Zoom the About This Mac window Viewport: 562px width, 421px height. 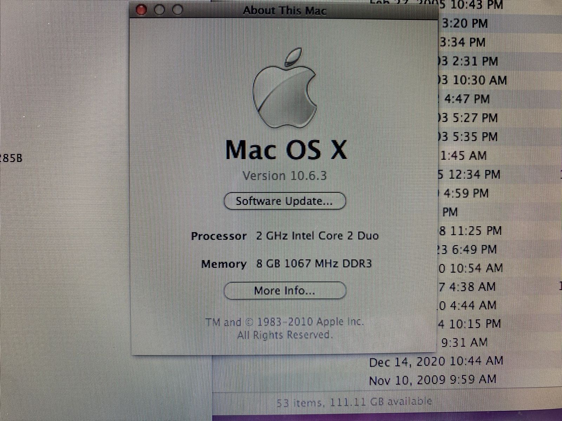178,10
